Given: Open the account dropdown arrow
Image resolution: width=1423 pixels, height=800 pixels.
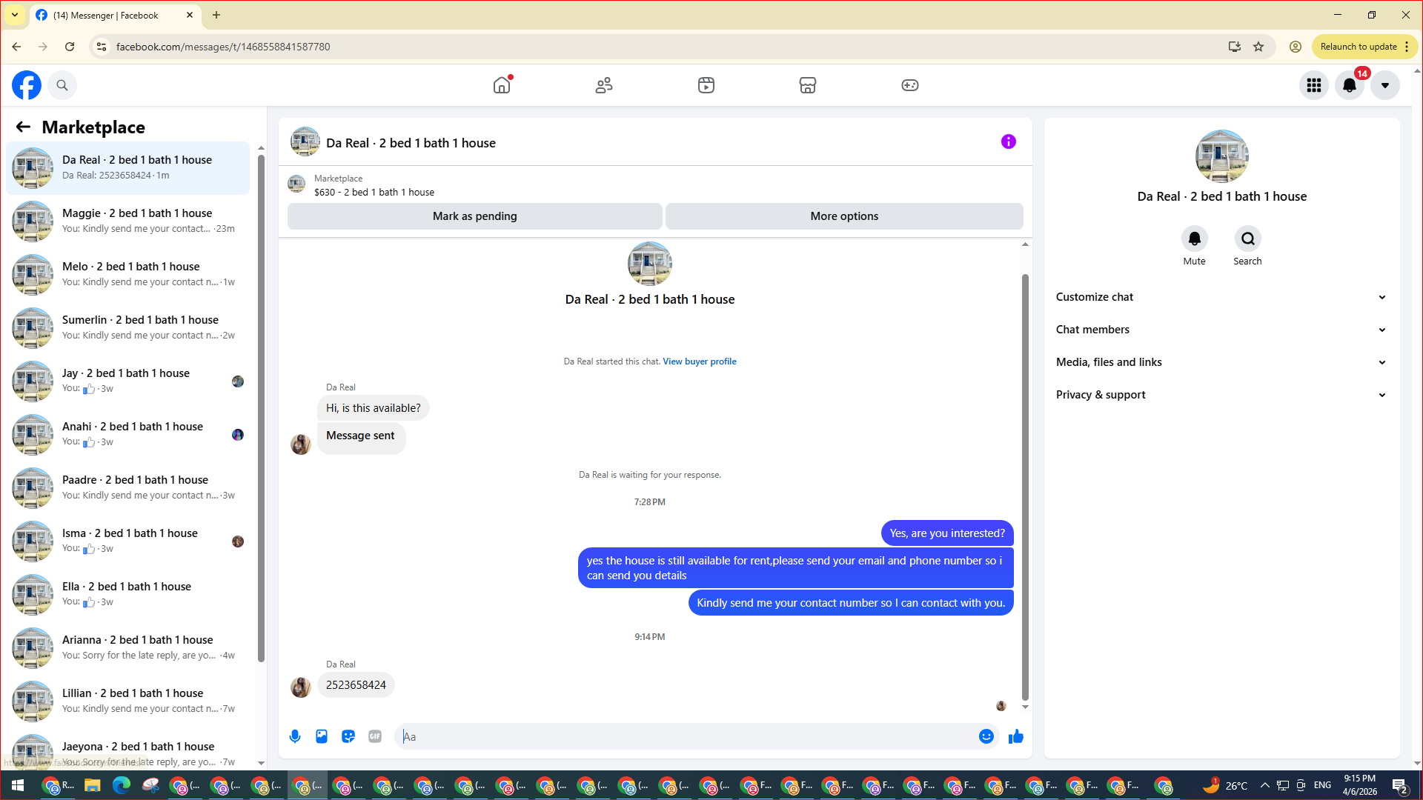Looking at the screenshot, I should coord(1385,85).
